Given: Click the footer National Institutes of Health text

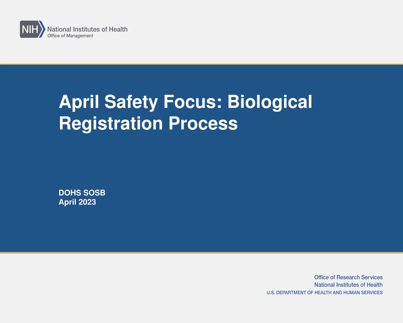Looking at the screenshot, I should pos(348,285).
